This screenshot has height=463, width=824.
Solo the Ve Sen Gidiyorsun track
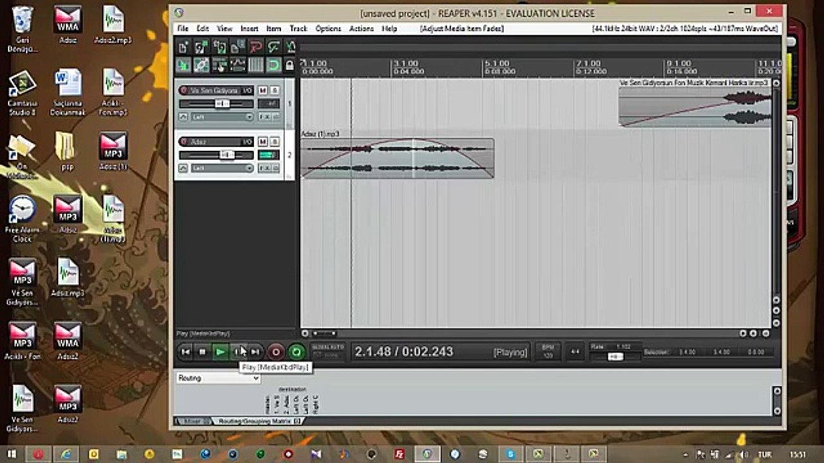pyautogui.click(x=275, y=91)
